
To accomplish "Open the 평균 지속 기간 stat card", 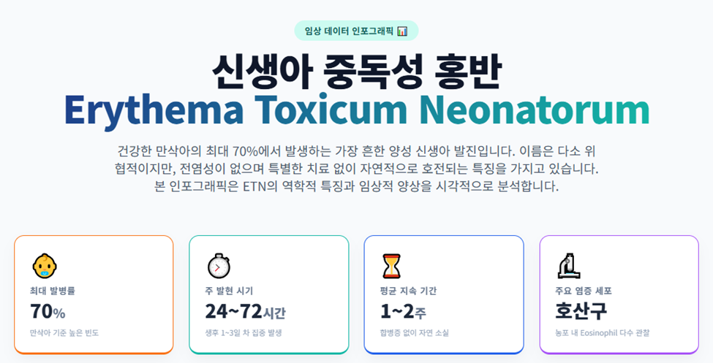I will (x=444, y=294).
